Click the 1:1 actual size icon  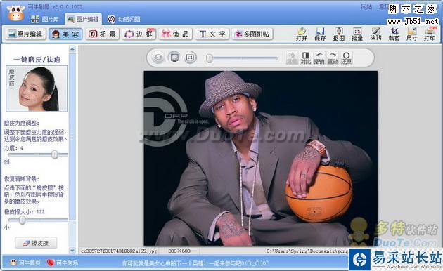pyautogui.click(x=190, y=58)
